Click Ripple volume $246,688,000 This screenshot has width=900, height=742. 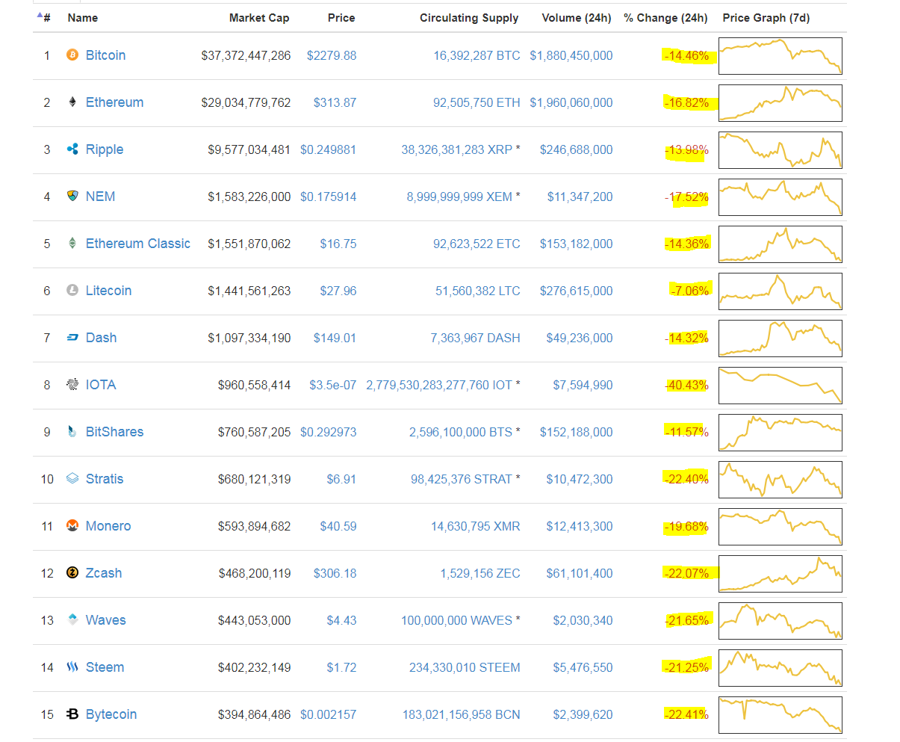pyautogui.click(x=577, y=149)
